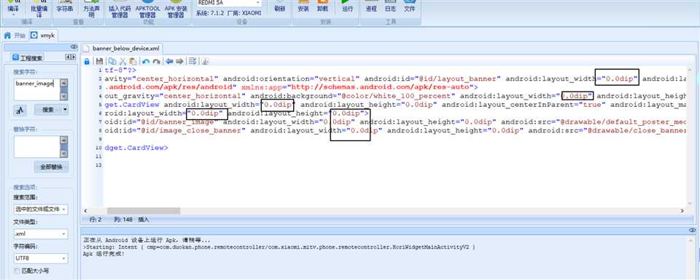Viewport: 700px width, 280px height.
Task: Click the left-right panel switch arrows
Action: point(71,57)
